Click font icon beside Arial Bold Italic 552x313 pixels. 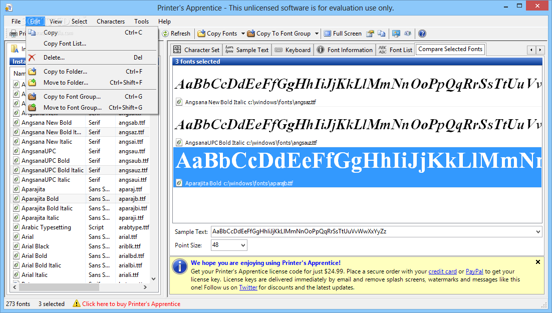[16, 265]
